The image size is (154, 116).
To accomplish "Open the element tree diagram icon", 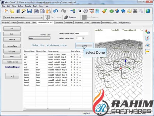I will pos(73,11).
